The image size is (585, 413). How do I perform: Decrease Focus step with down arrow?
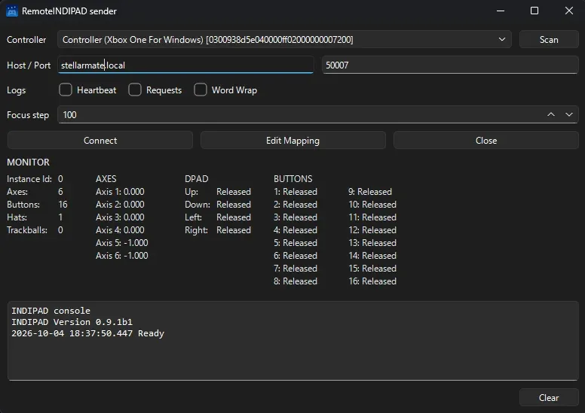click(569, 114)
